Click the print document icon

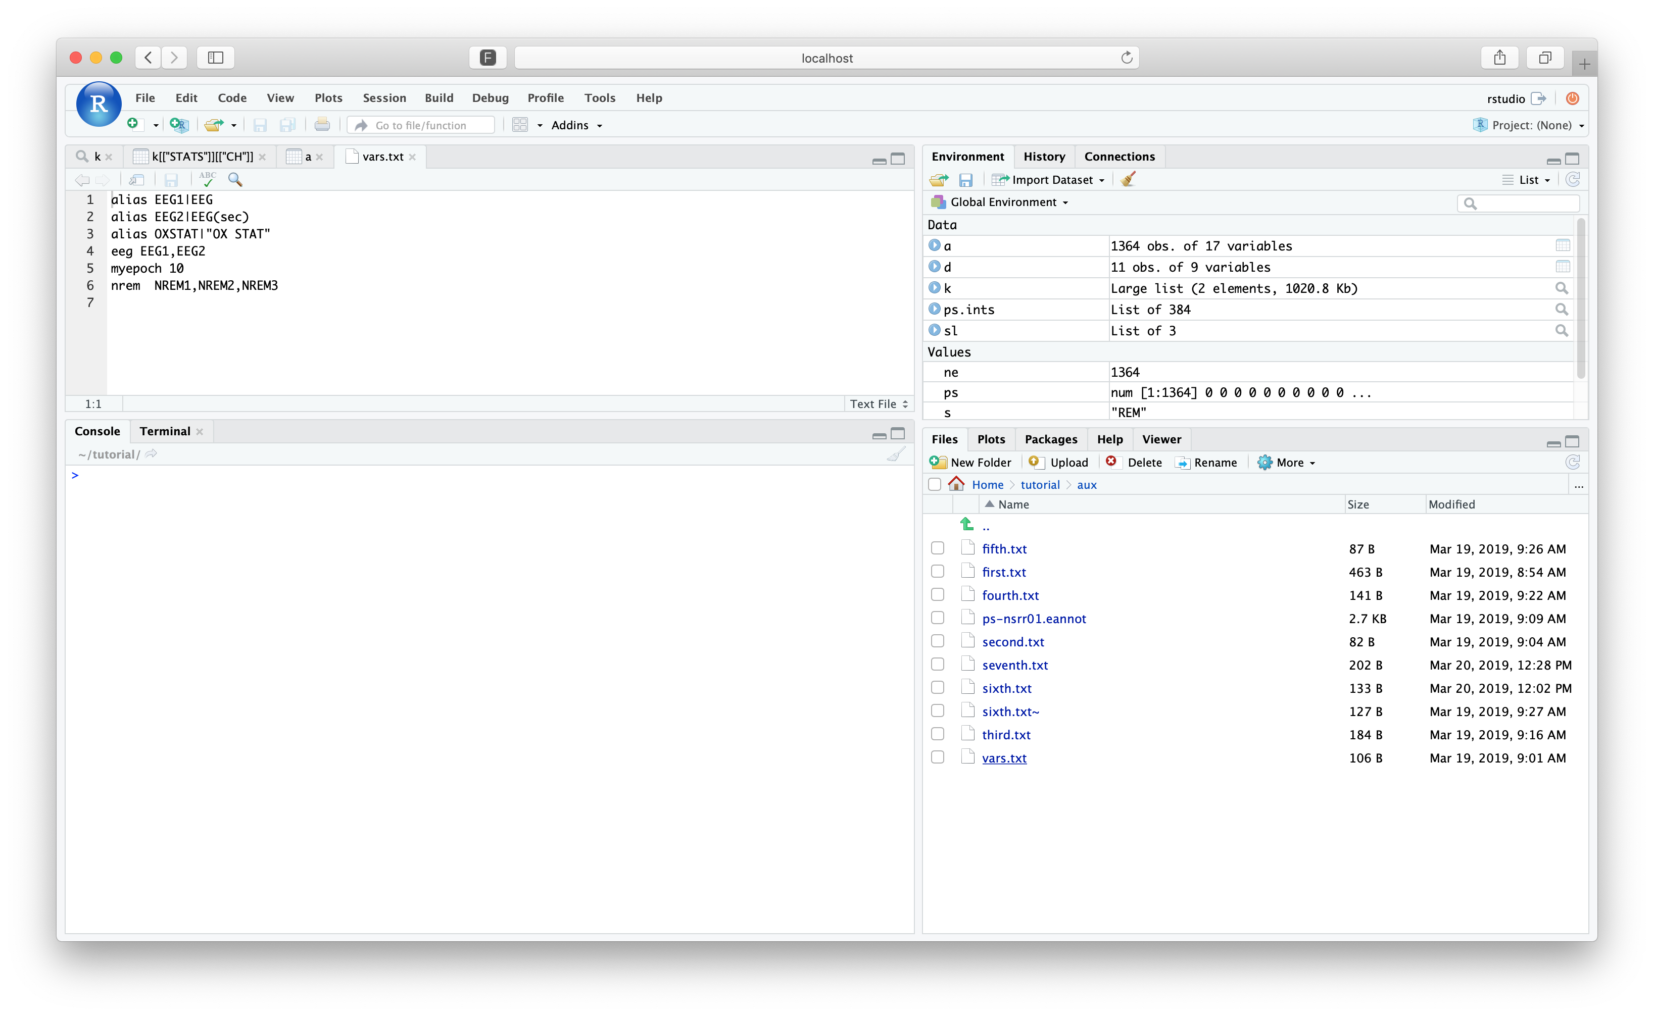click(322, 125)
